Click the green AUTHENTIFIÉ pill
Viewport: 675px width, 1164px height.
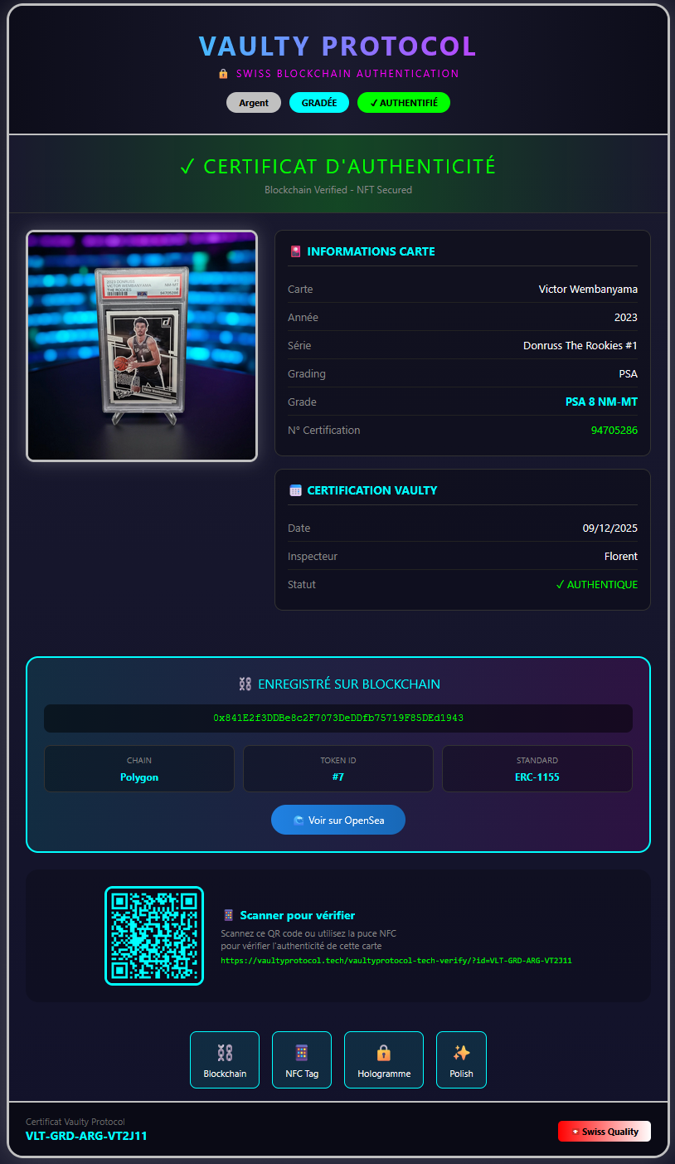(404, 103)
